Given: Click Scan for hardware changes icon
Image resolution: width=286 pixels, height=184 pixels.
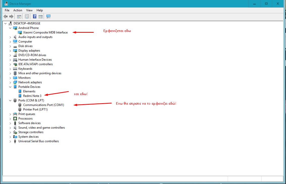Looking at the screenshot, I should point(48,17).
